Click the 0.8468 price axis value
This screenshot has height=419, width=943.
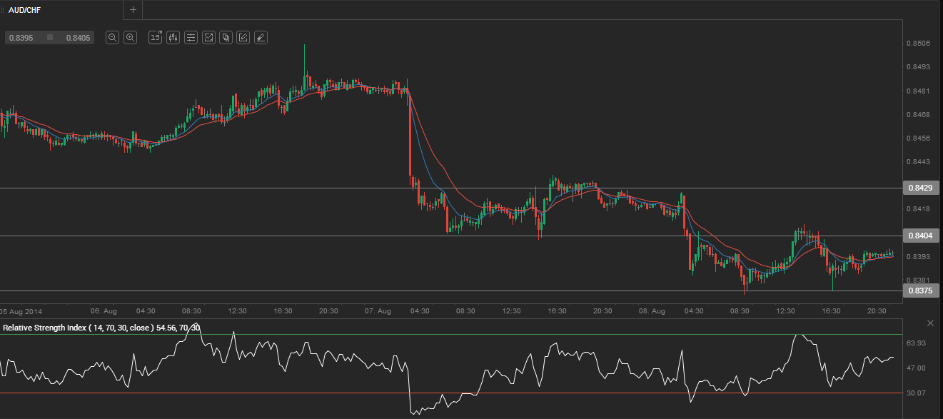tap(918, 115)
